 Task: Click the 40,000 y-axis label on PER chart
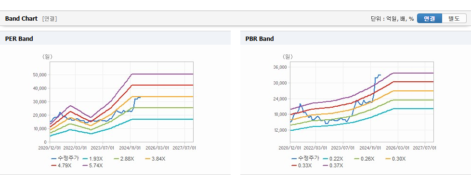[39, 88]
